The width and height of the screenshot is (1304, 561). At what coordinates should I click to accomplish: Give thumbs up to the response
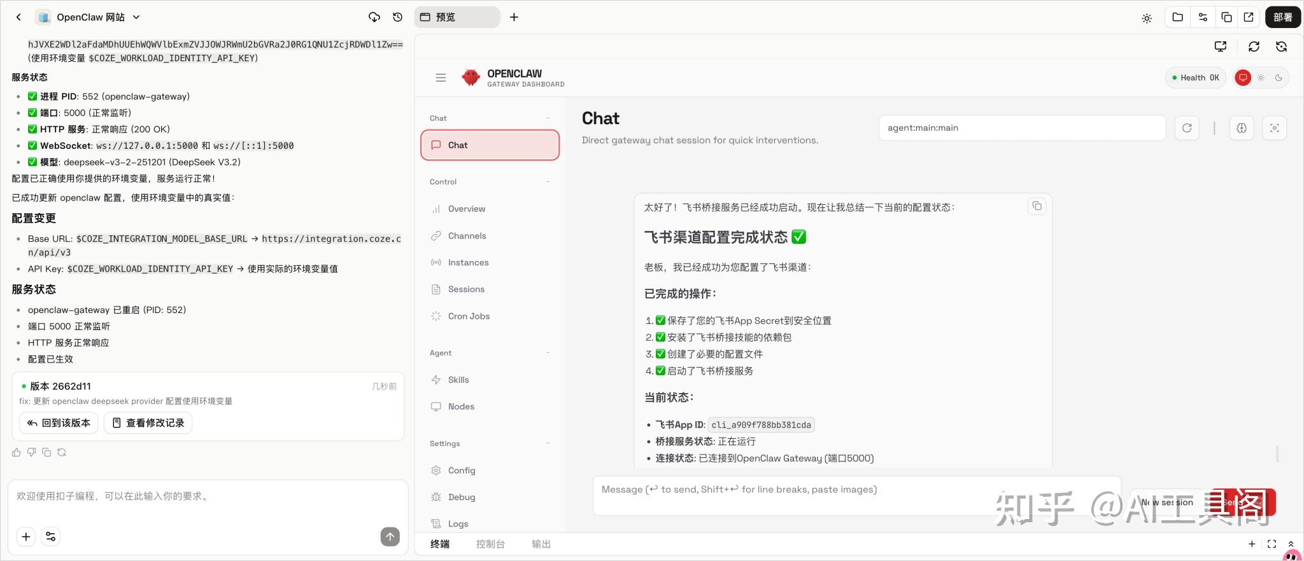[17, 452]
